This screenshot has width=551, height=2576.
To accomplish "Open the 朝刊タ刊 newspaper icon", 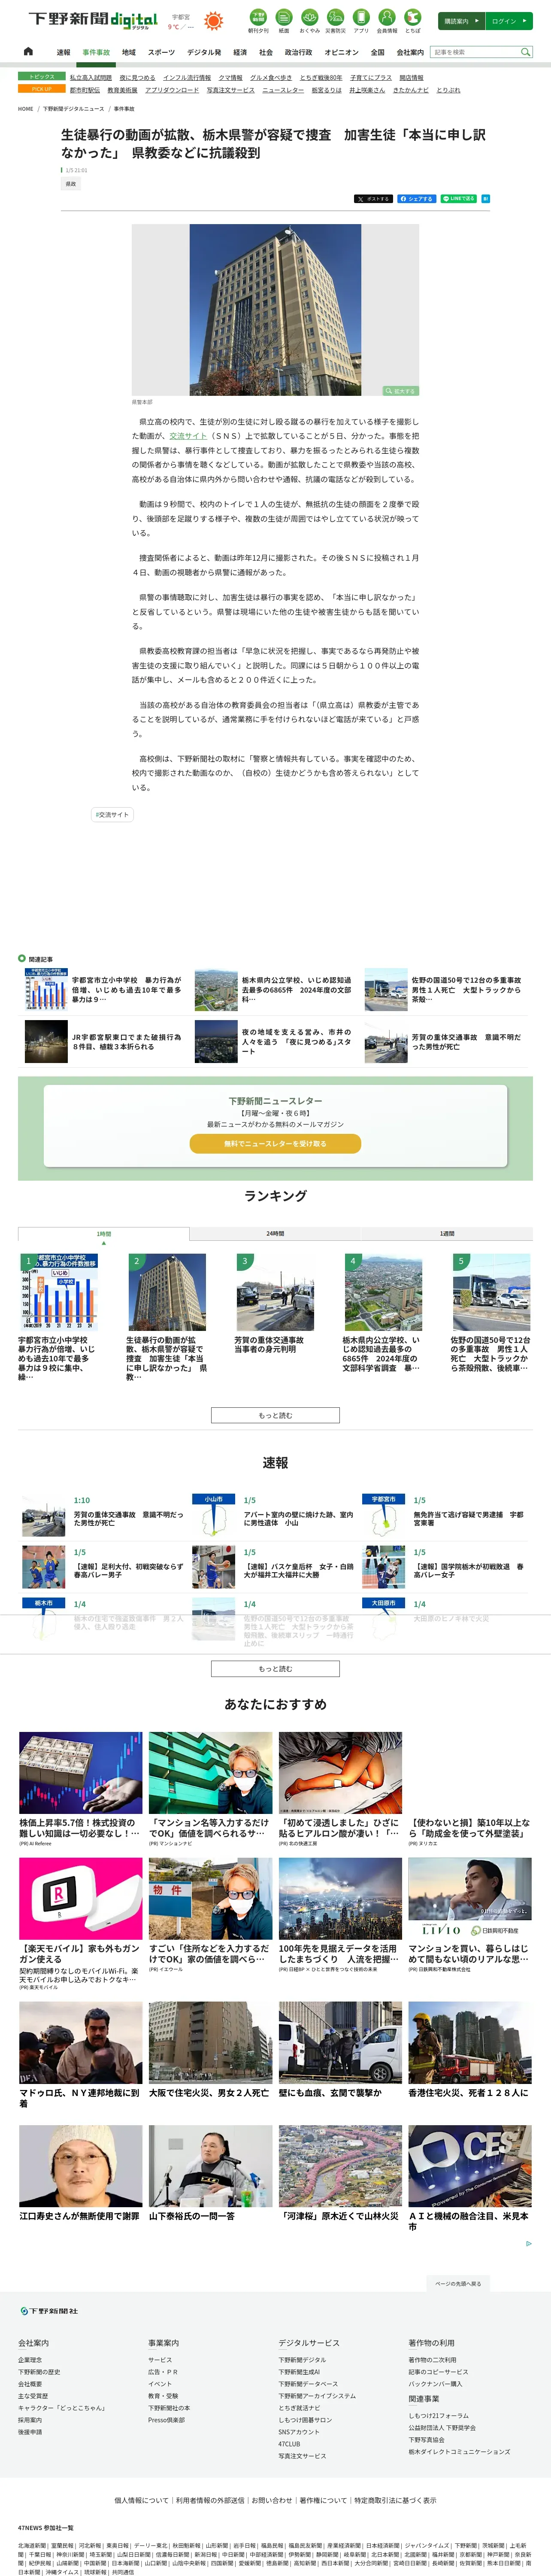I will click(258, 21).
